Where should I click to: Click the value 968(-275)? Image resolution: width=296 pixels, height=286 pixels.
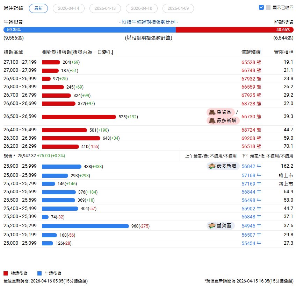pos(140,226)
